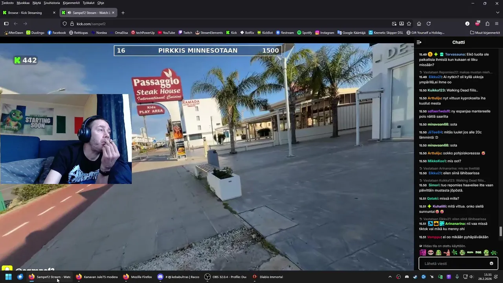Open the Kirjanmerkit menu
The height and width of the screenshot is (283, 503).
click(x=72, y=3)
